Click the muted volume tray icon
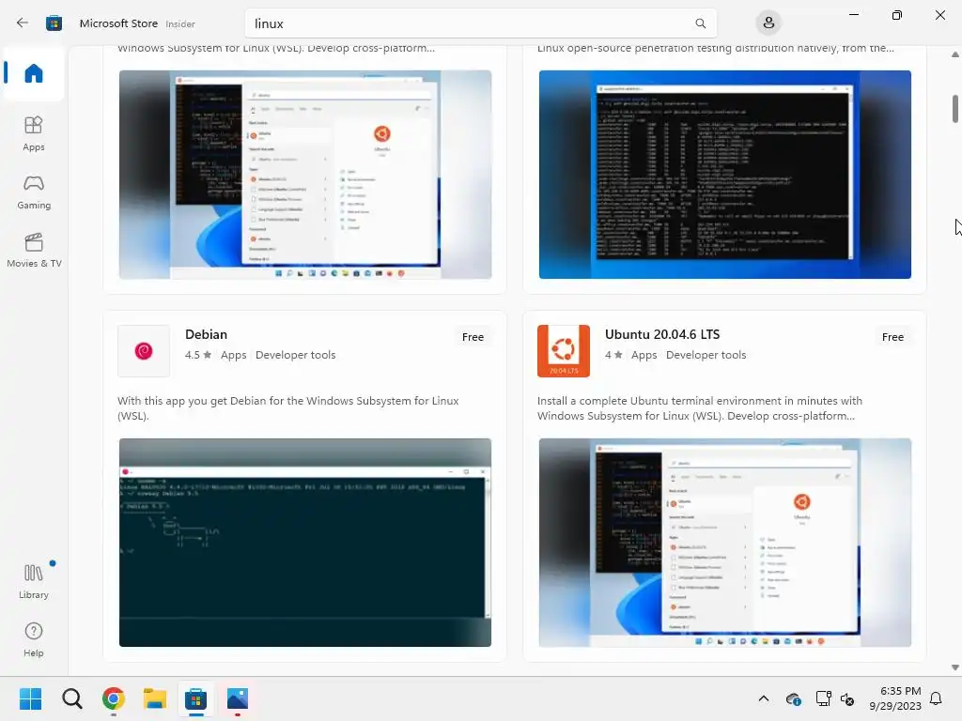The height and width of the screenshot is (721, 962). point(847,698)
